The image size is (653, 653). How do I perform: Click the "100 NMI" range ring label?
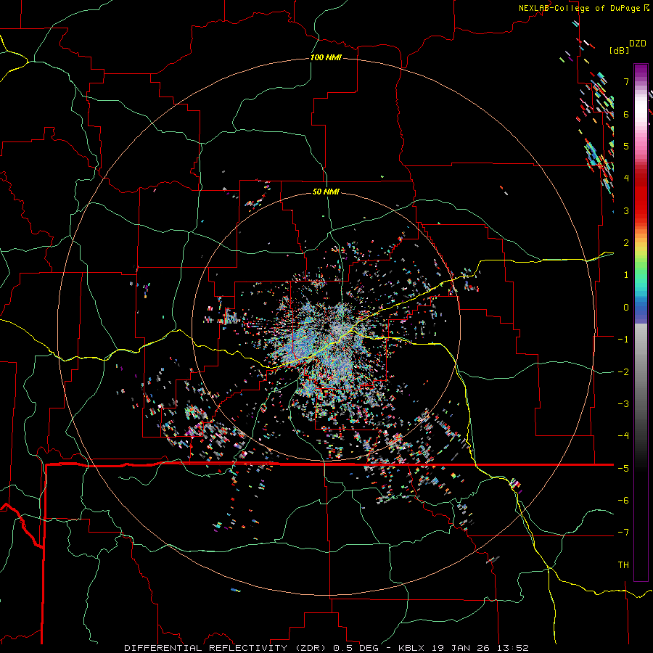click(326, 57)
